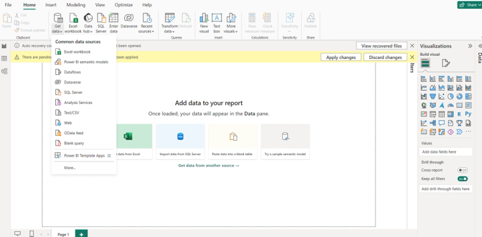Choose OData feed data source

click(84, 133)
